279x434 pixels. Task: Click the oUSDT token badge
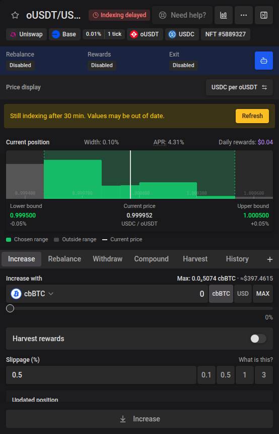coord(145,34)
